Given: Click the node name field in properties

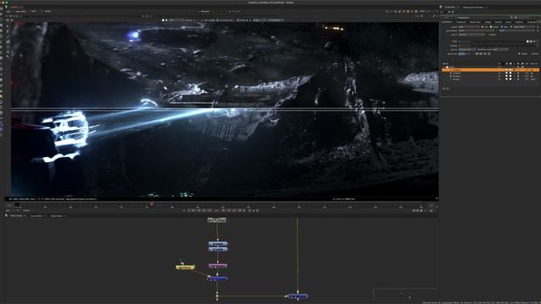Looking at the screenshot, I should point(483,17).
